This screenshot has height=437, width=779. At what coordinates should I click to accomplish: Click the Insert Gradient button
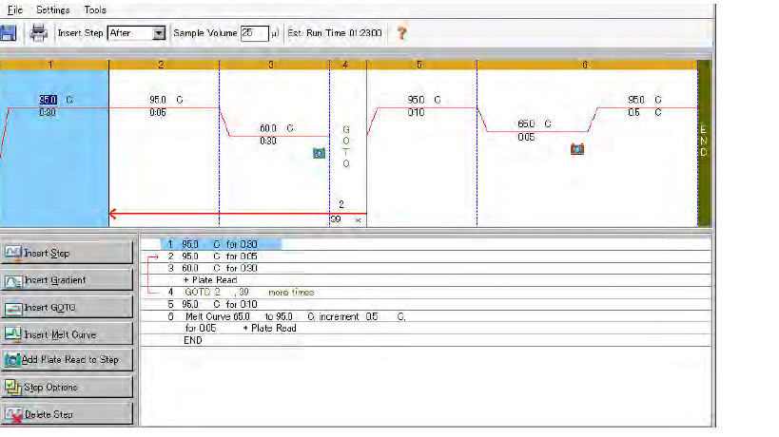tap(68, 280)
